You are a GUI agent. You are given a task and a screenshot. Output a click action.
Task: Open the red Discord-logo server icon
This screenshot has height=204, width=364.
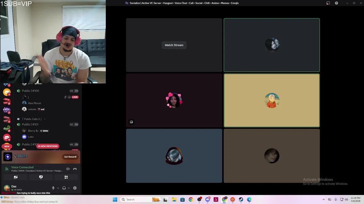7,138
